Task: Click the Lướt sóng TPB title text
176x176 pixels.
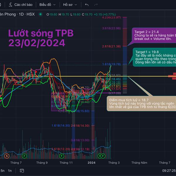Action: coord(41,33)
